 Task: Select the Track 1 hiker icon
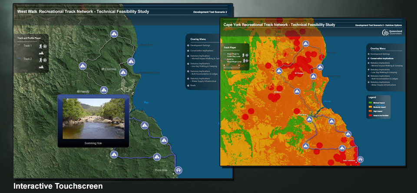[x=41, y=46]
